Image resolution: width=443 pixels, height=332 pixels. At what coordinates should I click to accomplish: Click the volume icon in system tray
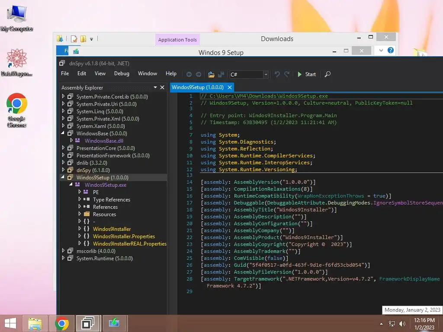click(402, 323)
